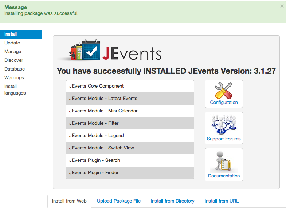This screenshot has height=208, width=286.
Task: Click the Documentation clipboard figure icon
Action: [x=224, y=161]
